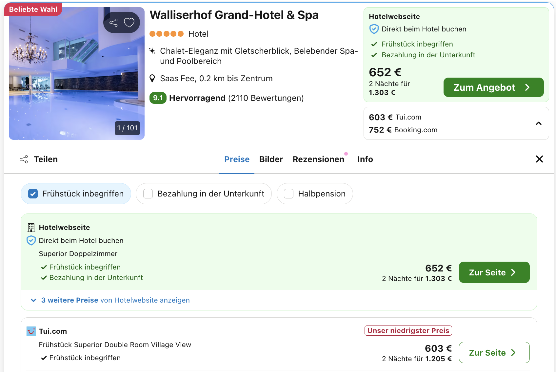Screen dimensions: 556x372
Task: Click the sparkle highlights icon
Action: (152, 51)
